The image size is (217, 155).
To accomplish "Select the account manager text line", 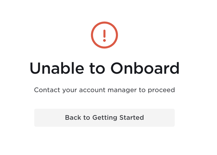I will 104,90.
